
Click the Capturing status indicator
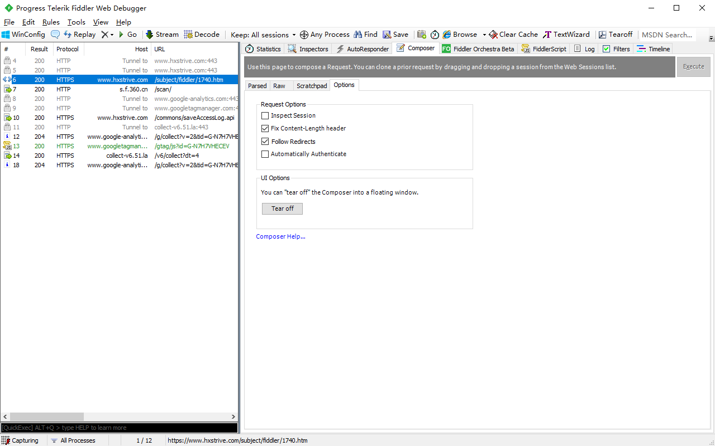tap(20, 440)
